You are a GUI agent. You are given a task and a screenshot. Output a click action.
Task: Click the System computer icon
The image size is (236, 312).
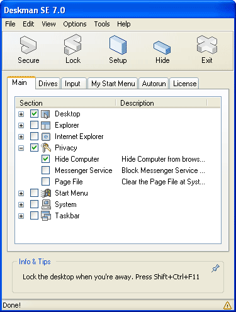[46, 204]
